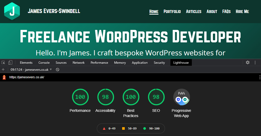Open DevTools three-dot customize menu
Viewport: 261px width, 136px height.
[x=255, y=62]
